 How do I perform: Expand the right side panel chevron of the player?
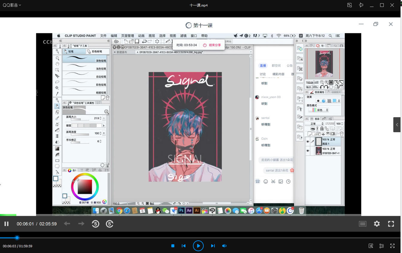coord(397,125)
